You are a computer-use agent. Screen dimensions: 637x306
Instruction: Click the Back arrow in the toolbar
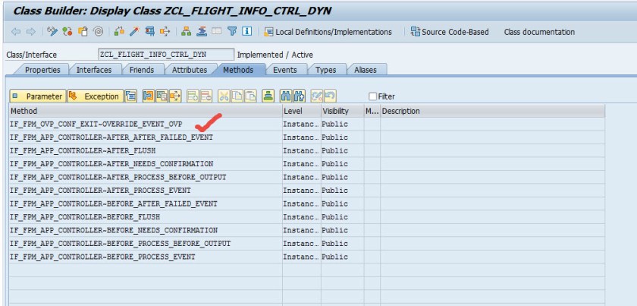(16, 32)
